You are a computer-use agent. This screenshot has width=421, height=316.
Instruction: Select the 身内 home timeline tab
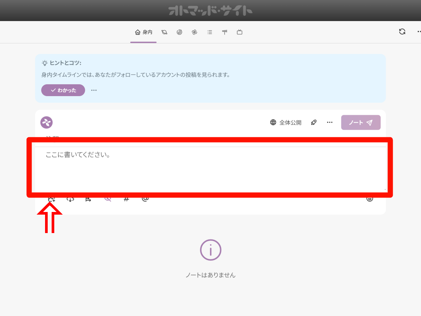[143, 32]
